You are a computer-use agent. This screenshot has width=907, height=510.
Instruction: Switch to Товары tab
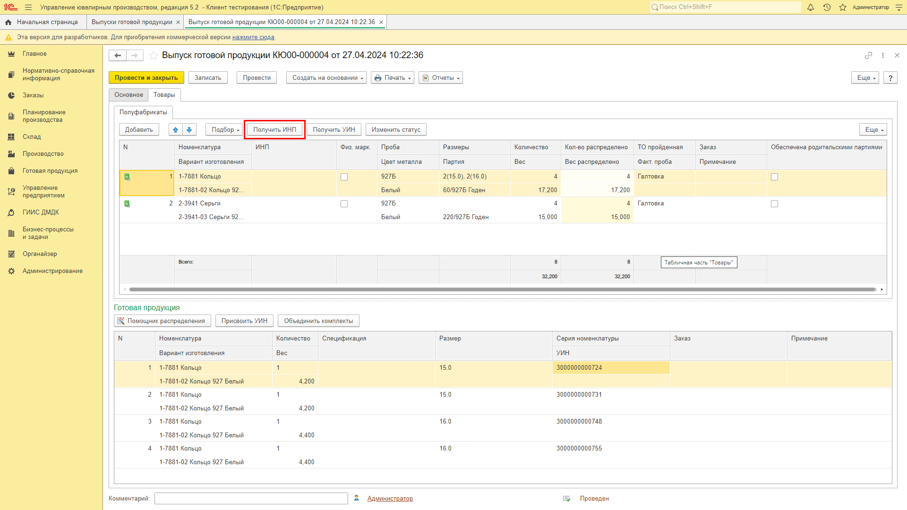coord(164,95)
